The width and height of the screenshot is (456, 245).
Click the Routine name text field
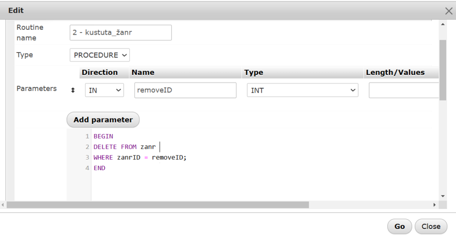[121, 33]
